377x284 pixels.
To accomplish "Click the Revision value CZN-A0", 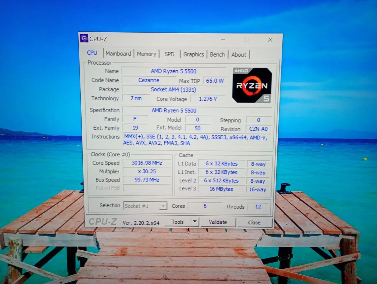I will [258, 129].
